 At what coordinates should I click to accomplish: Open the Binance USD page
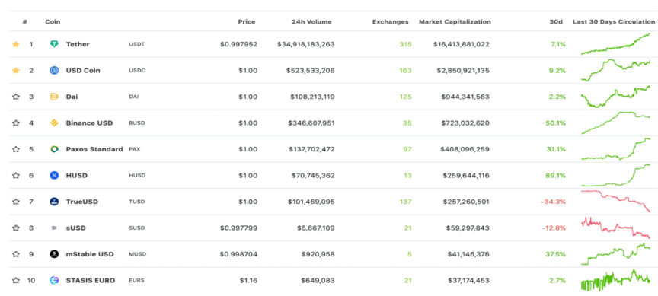(89, 123)
